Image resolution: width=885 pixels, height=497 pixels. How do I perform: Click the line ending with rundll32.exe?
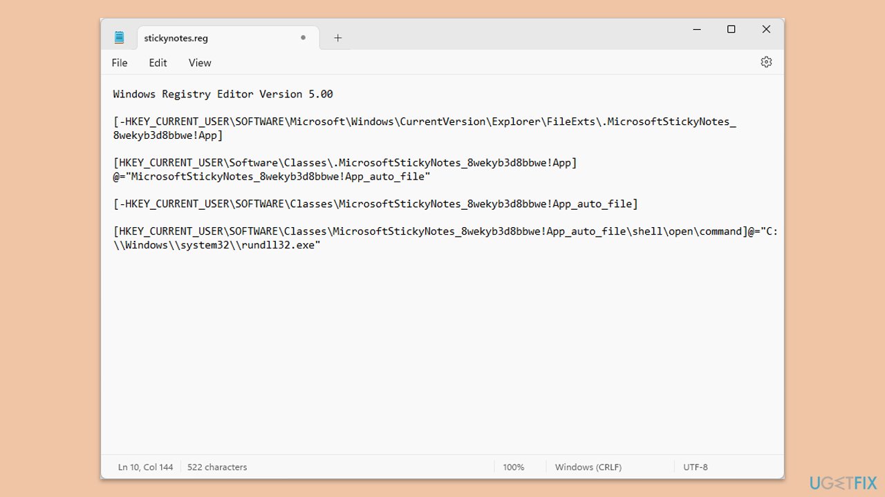[217, 246]
